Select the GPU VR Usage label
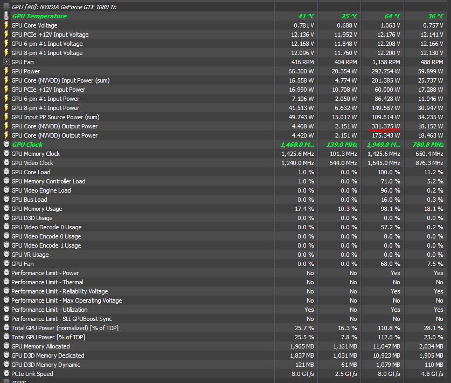The width and height of the screenshot is (451, 383). (30, 255)
